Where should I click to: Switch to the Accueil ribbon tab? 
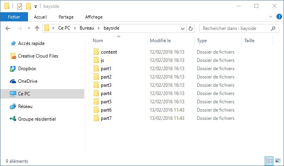(x=40, y=17)
